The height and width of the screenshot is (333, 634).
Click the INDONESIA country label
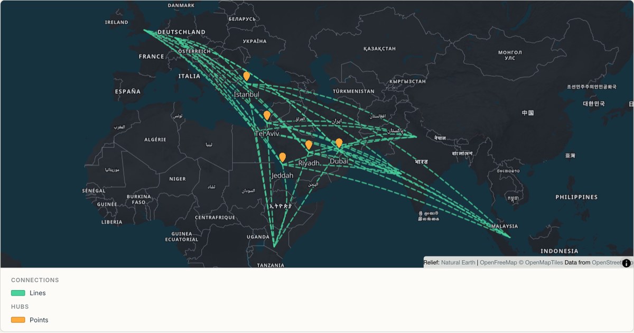point(560,251)
